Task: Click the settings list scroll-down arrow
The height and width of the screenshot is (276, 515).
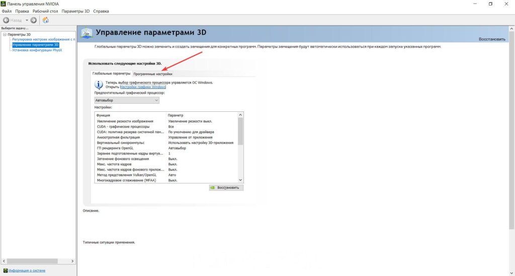Action: (240, 180)
